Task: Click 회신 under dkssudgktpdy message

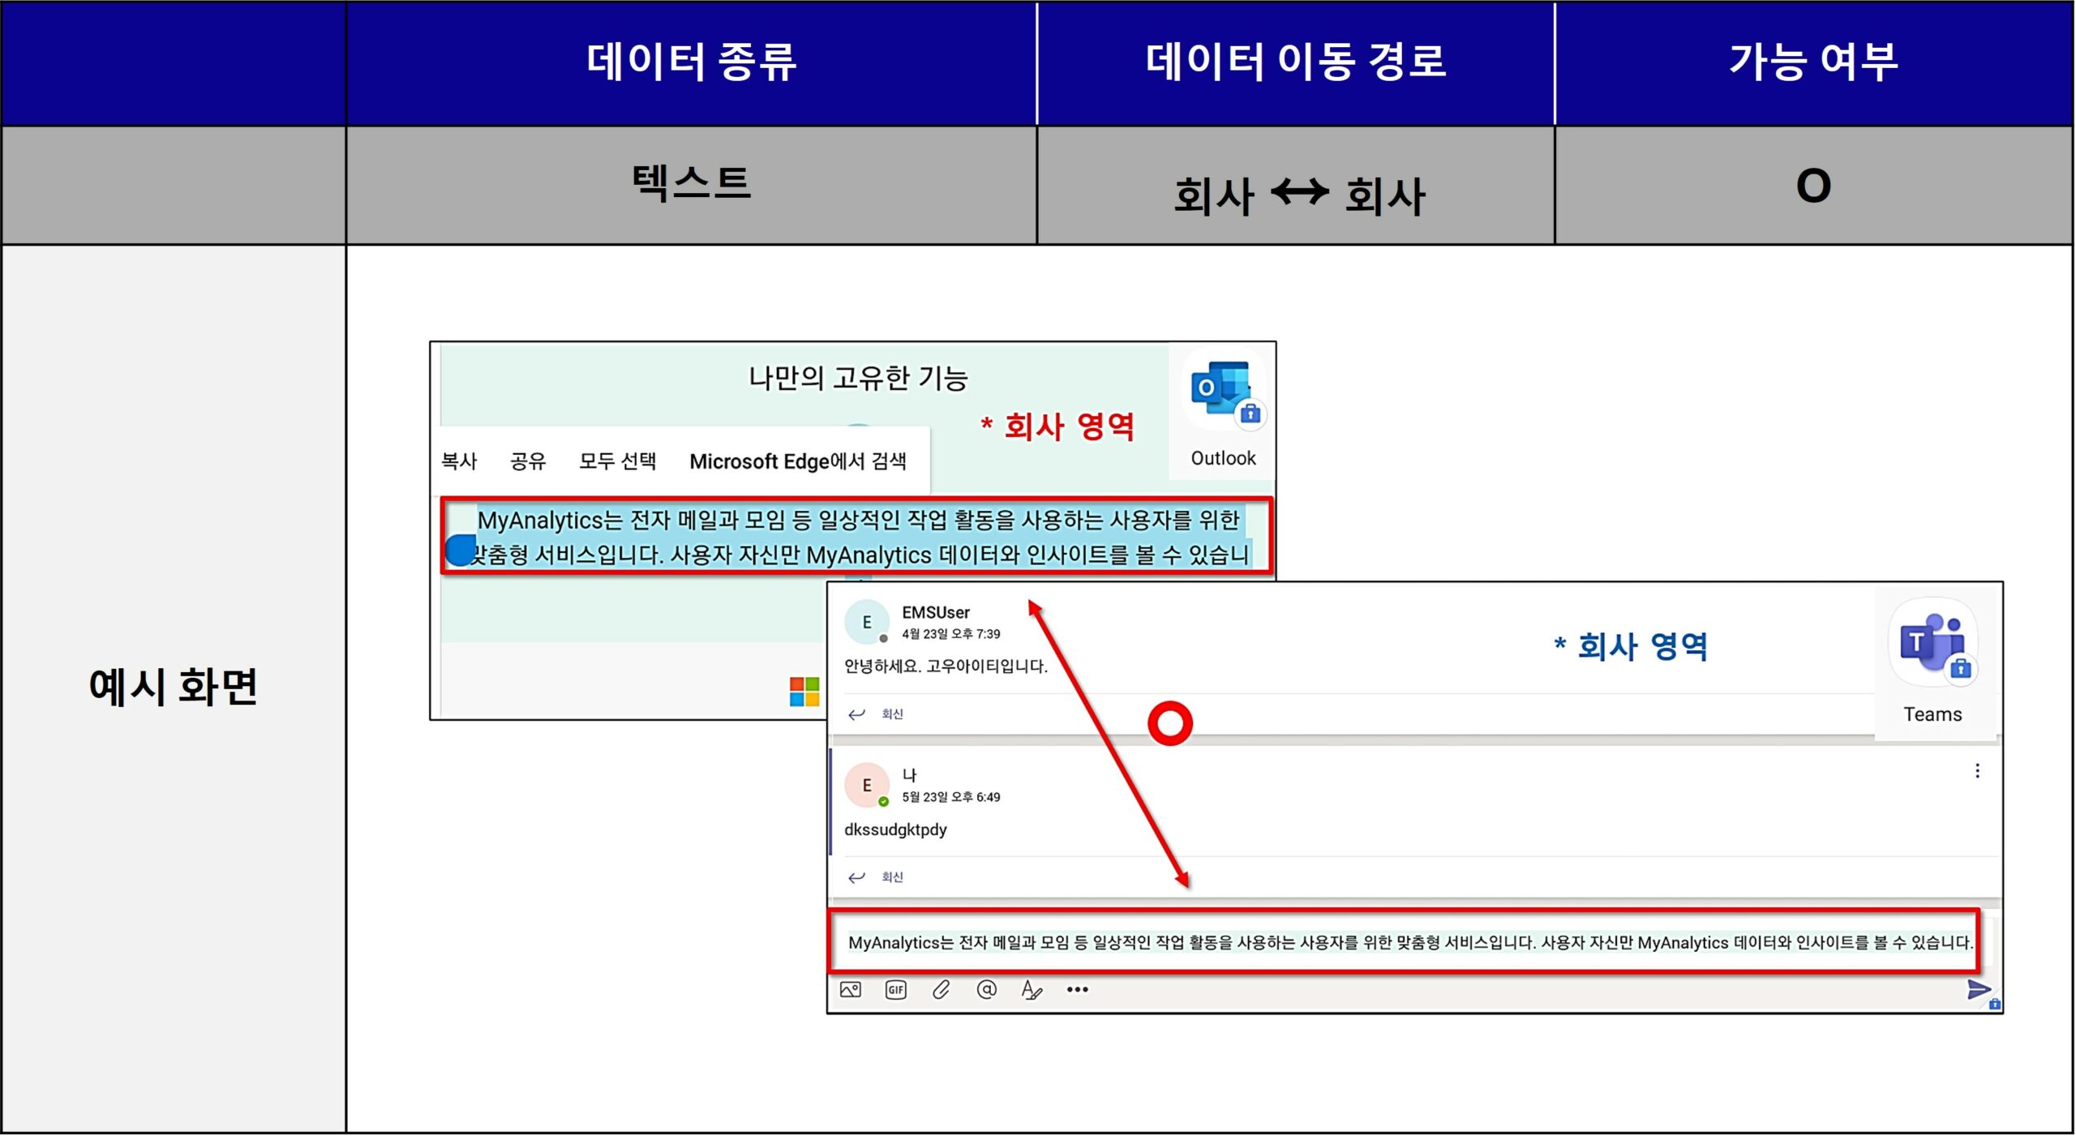Action: (891, 877)
